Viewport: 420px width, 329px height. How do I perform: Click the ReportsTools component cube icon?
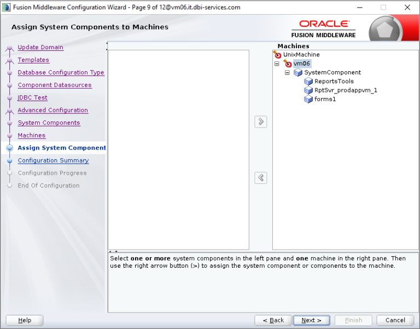308,82
